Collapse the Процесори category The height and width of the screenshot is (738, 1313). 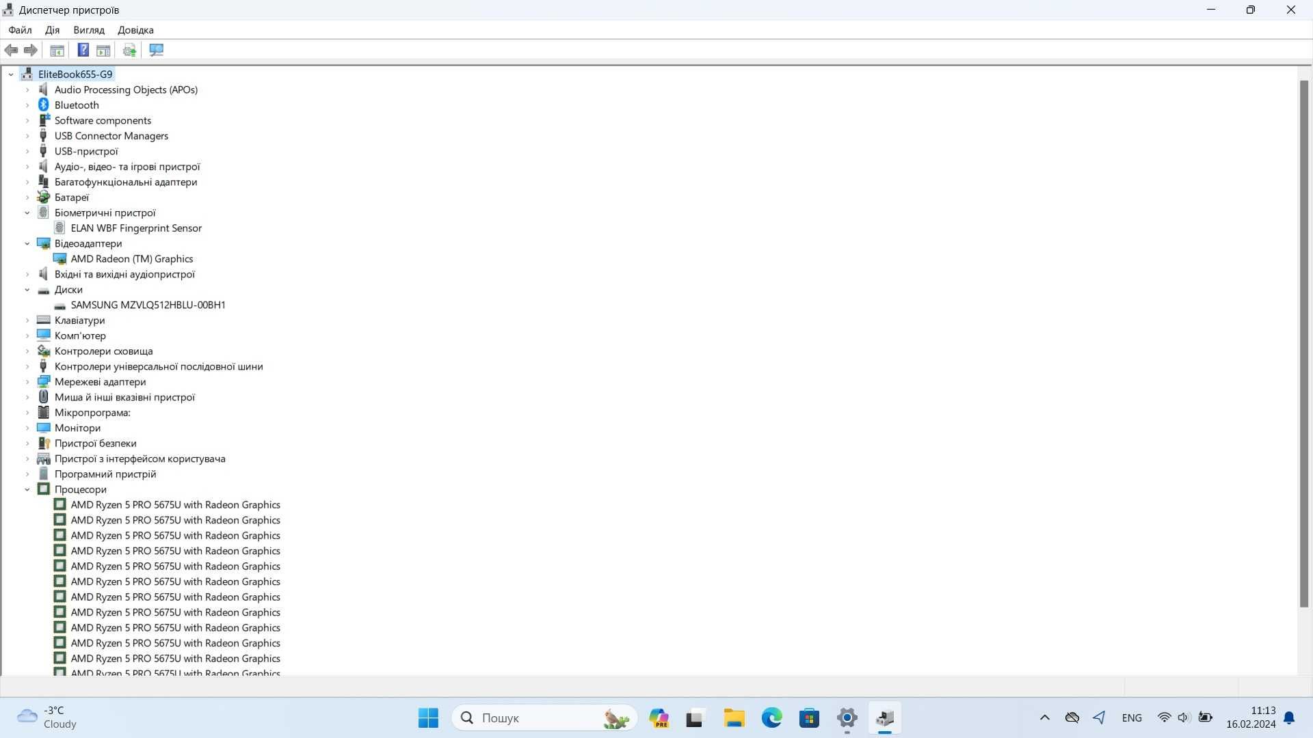(27, 489)
